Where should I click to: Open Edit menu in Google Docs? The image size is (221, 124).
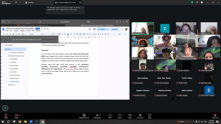11,31
